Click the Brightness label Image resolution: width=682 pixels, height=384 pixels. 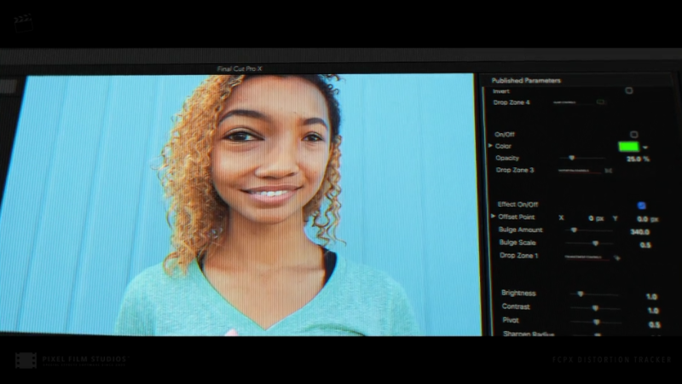click(x=518, y=293)
